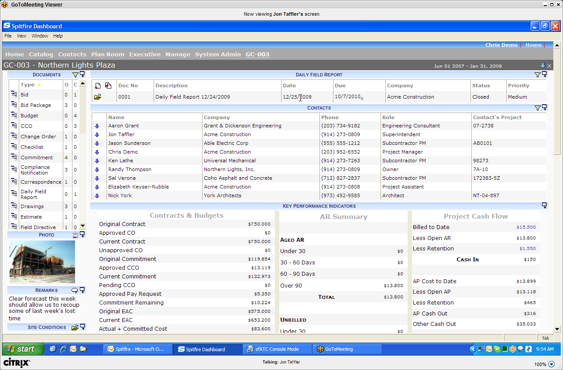Switch to sfATC Console Mode taskbar button
Viewport: 563px width, 370px height.
278,349
